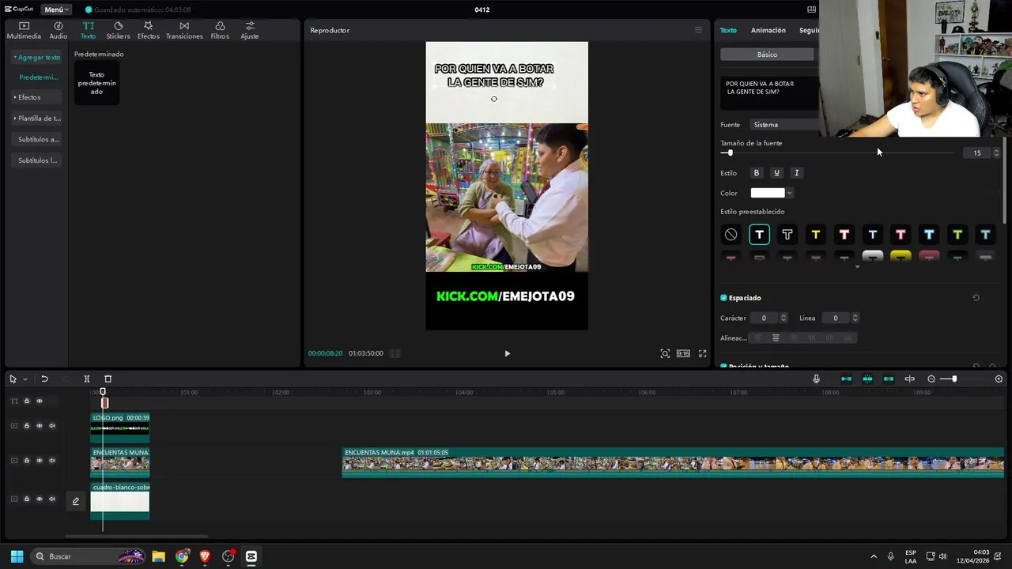Set text alignment to center
Image resolution: width=1012 pixels, height=569 pixels.
pos(776,338)
